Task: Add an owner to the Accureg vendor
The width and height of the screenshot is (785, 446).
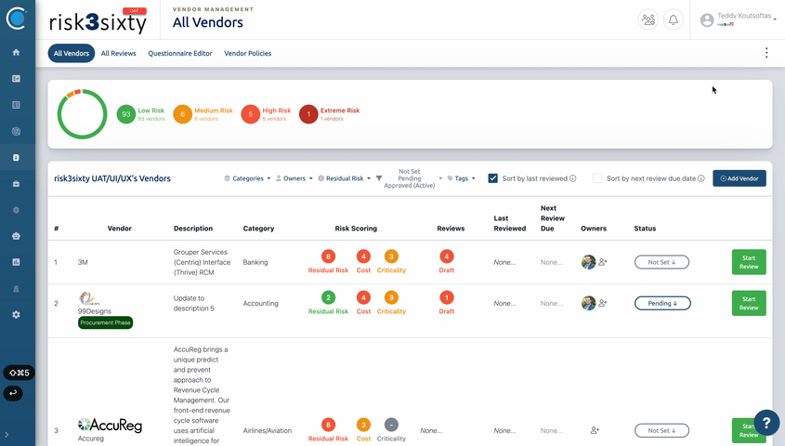Action: (595, 430)
